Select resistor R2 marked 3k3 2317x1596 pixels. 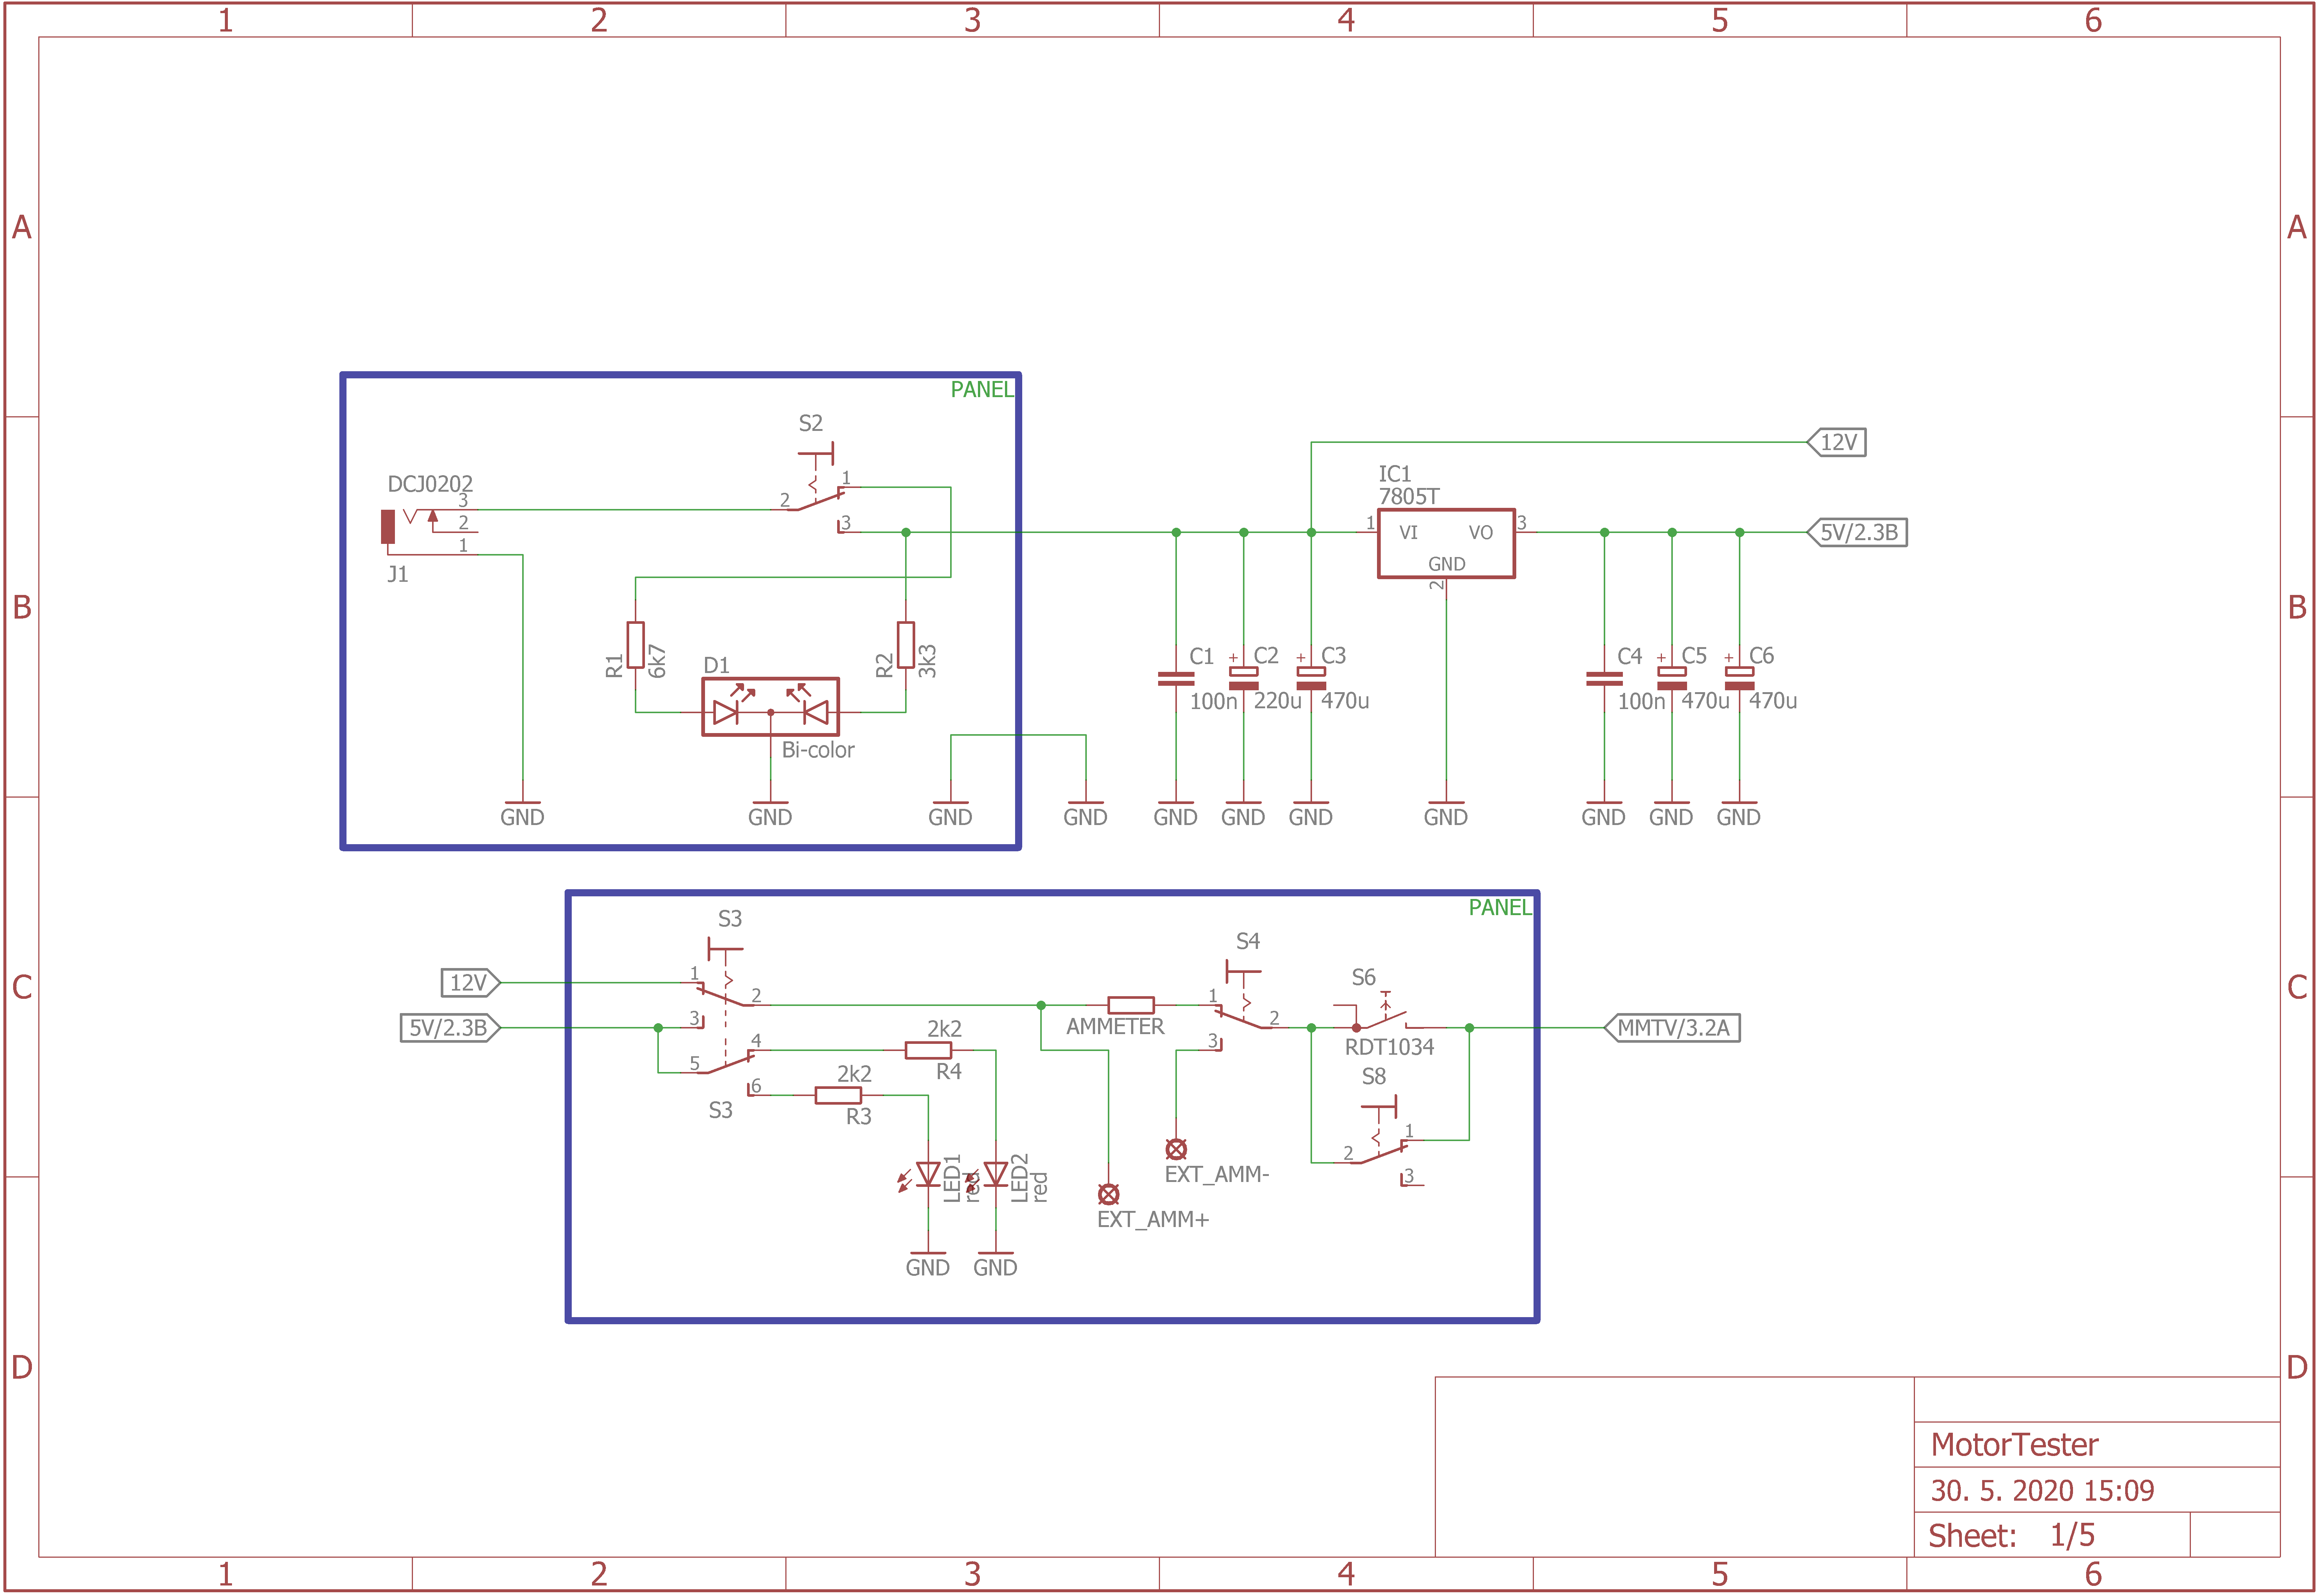click(905, 645)
